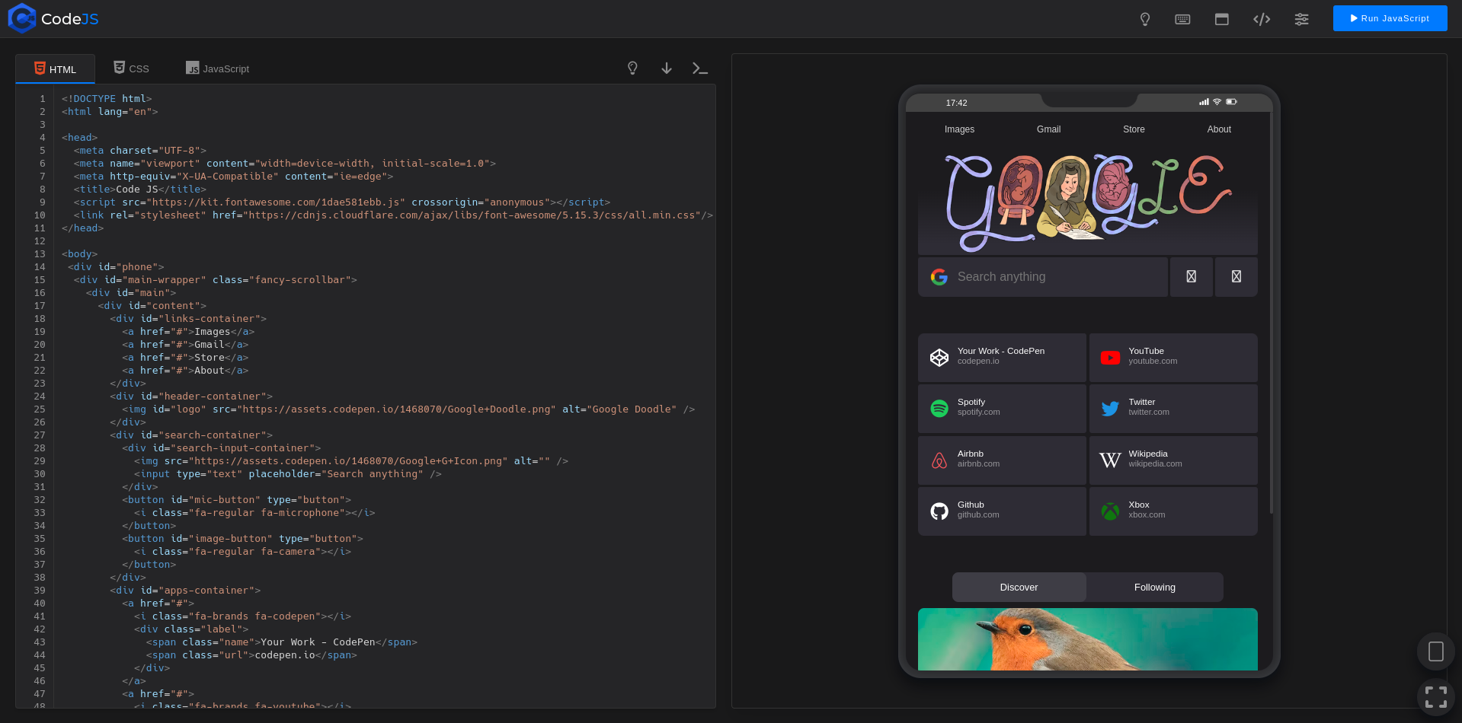
Task: Click the Google G icon in search bar
Action: tap(939, 277)
